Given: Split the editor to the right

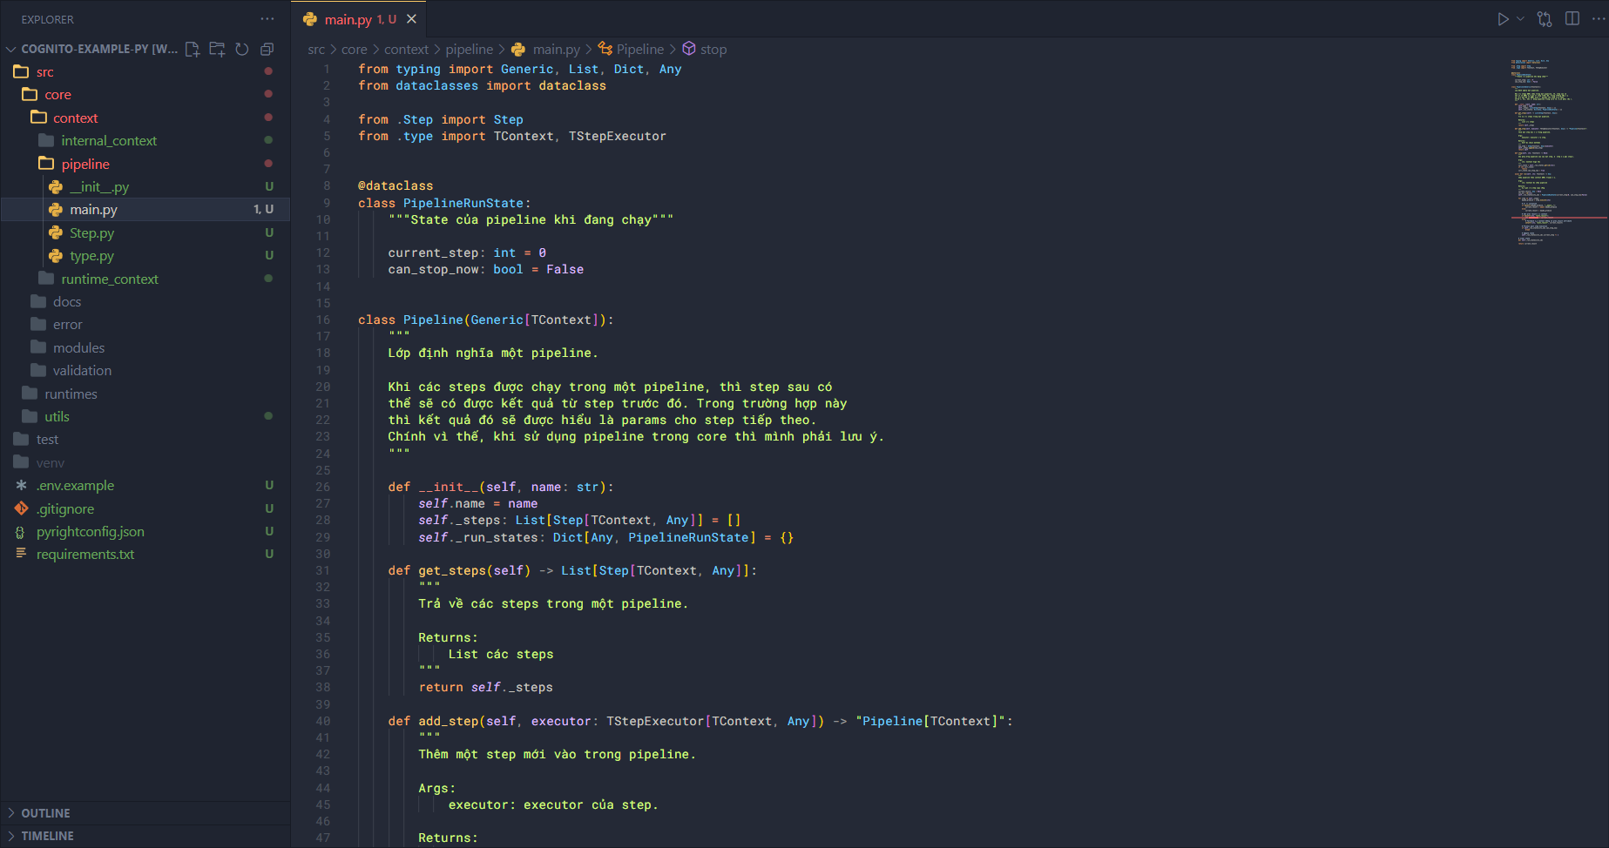Looking at the screenshot, I should [x=1572, y=19].
